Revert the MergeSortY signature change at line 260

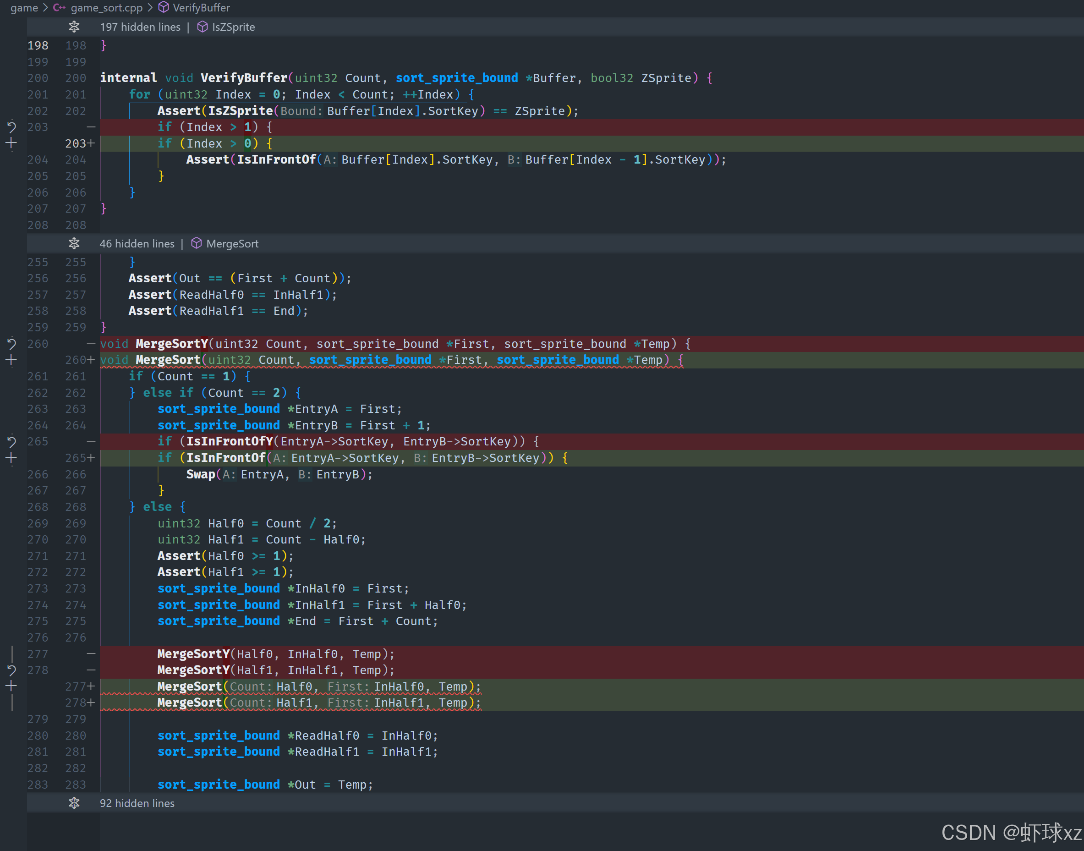coord(11,344)
